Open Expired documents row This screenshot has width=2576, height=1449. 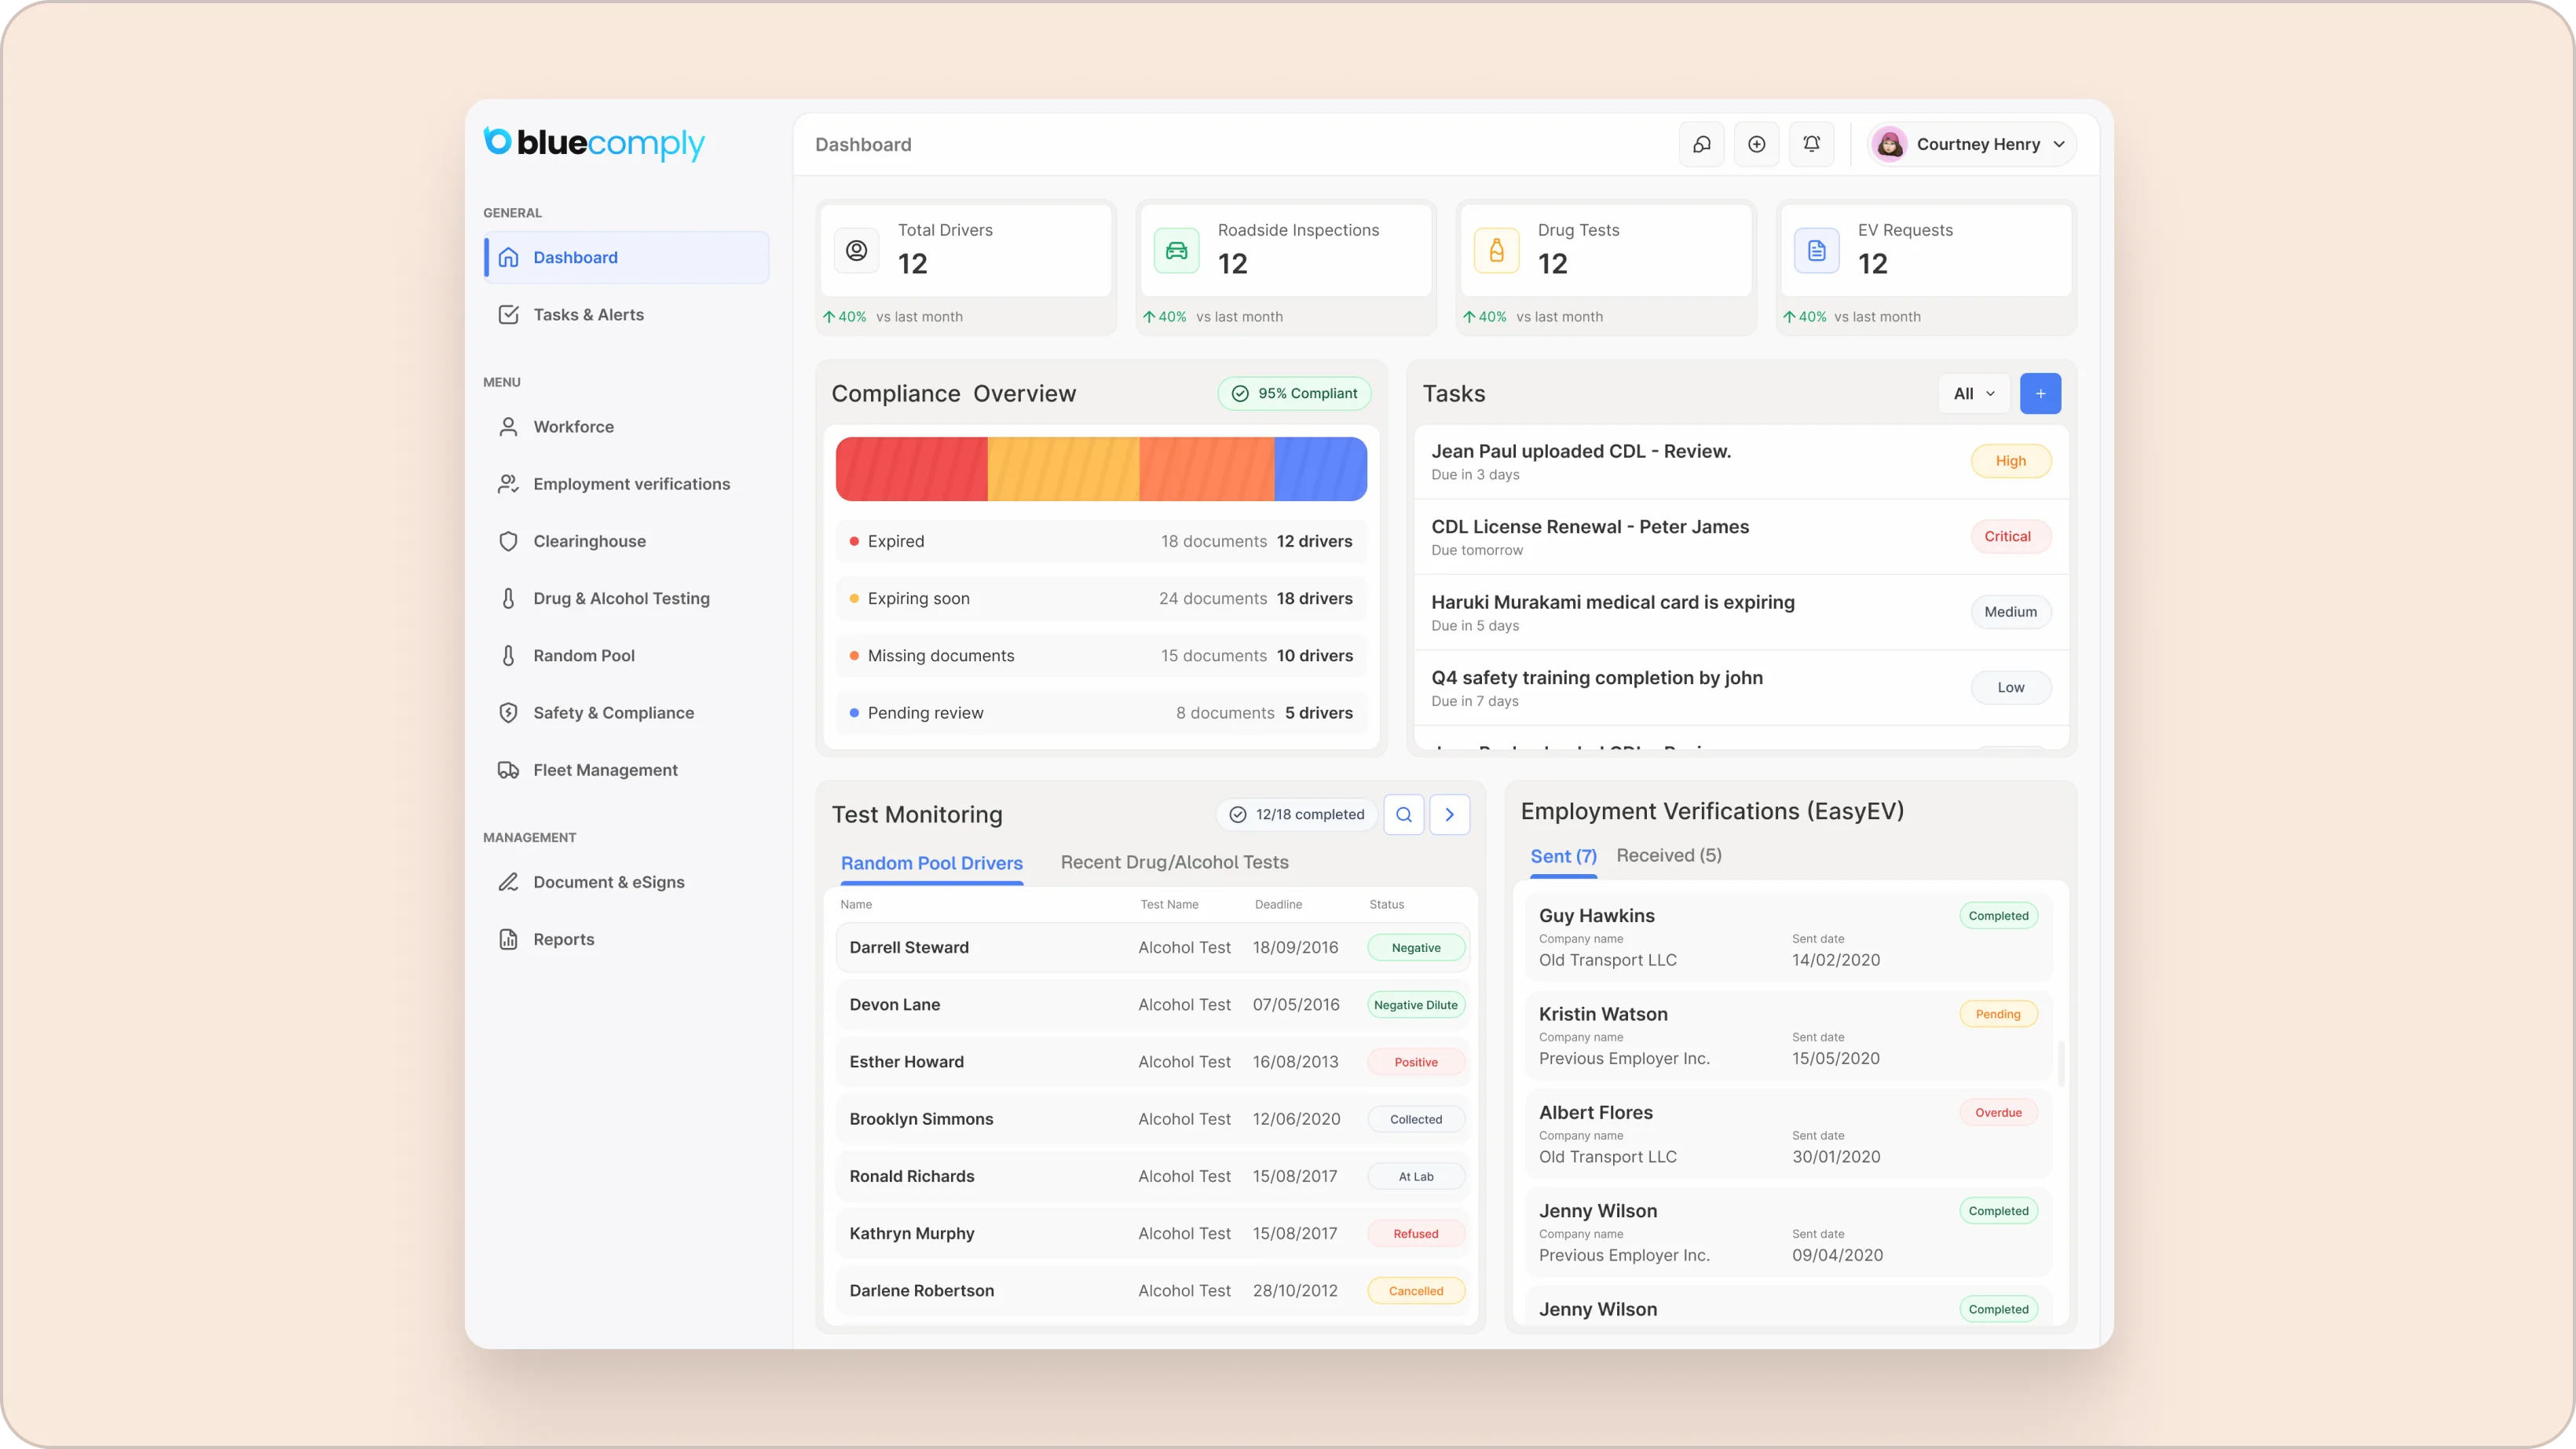(1101, 541)
